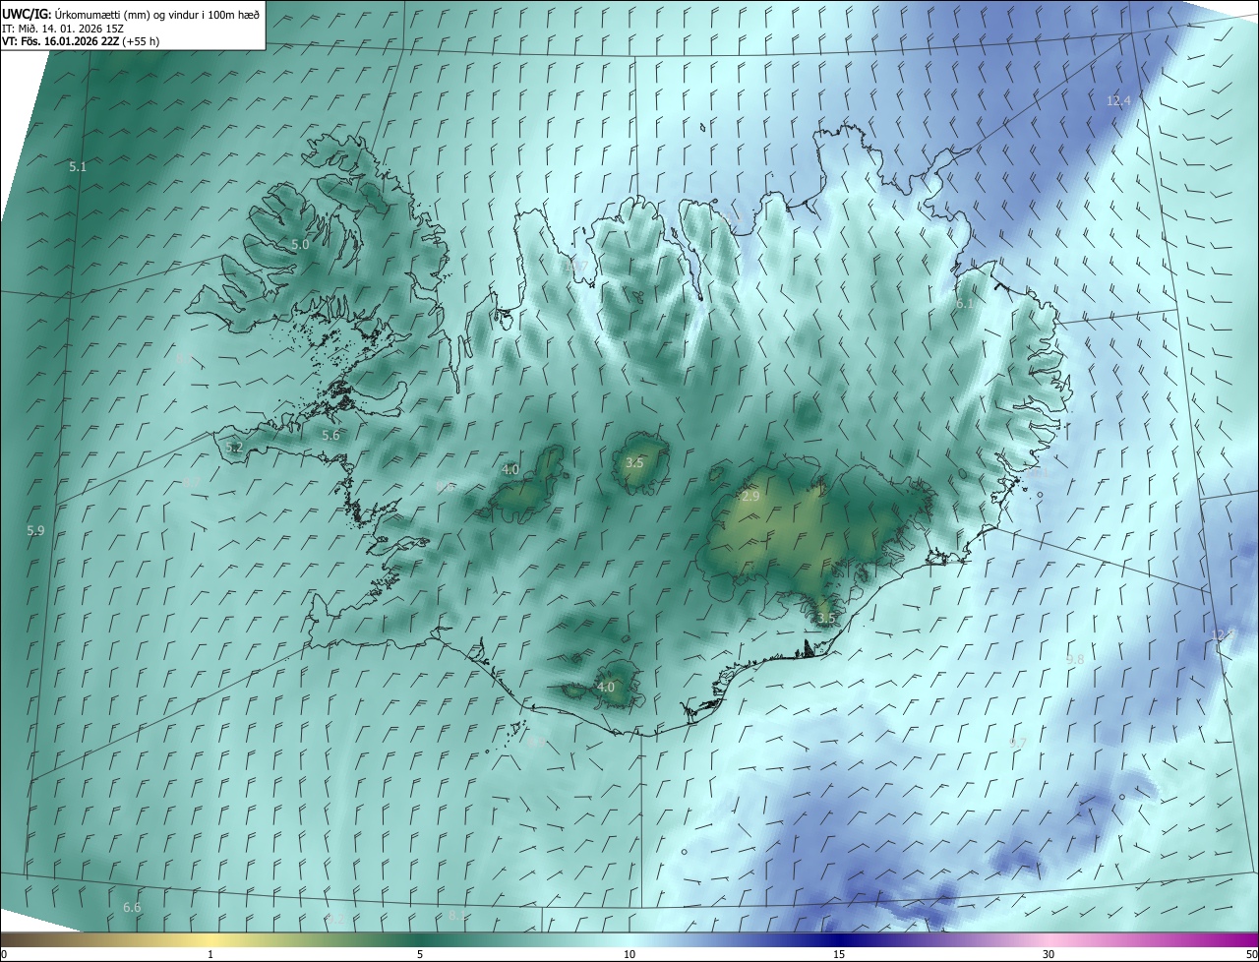Pick the yellow band of the colour scale
The image size is (1259, 962).
[210, 940]
